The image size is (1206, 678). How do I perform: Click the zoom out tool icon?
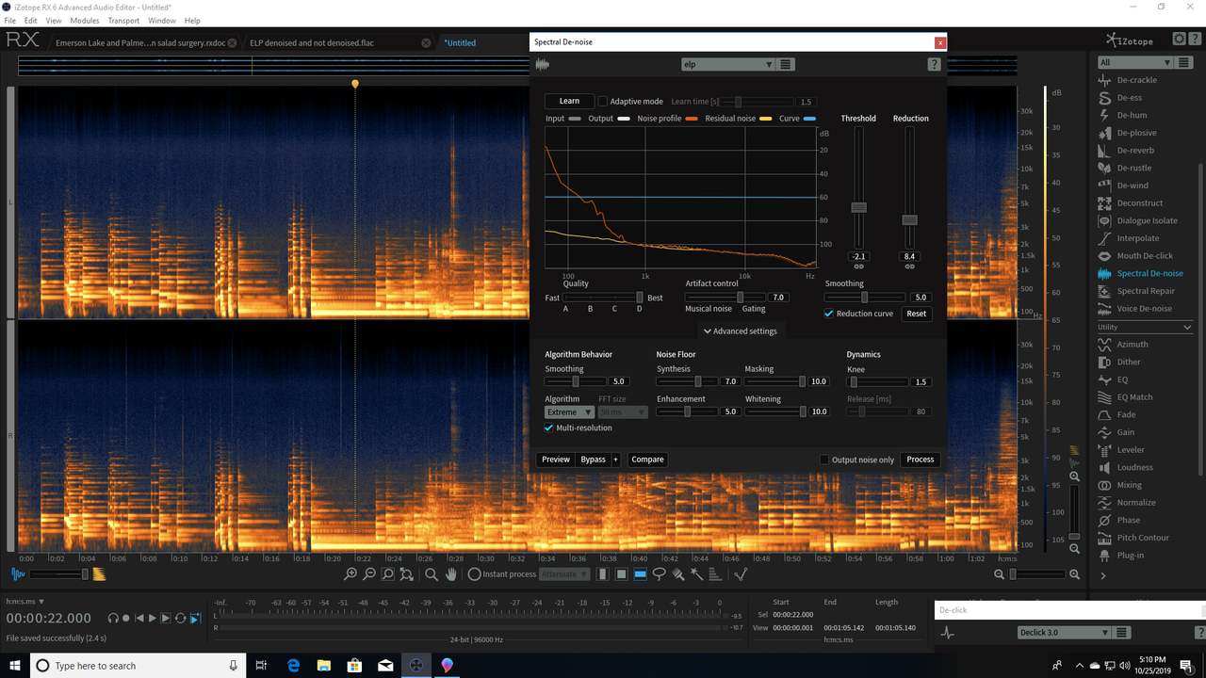[x=369, y=573]
